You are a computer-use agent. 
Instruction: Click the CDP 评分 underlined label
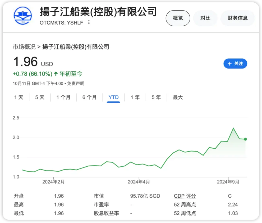pos(185,196)
